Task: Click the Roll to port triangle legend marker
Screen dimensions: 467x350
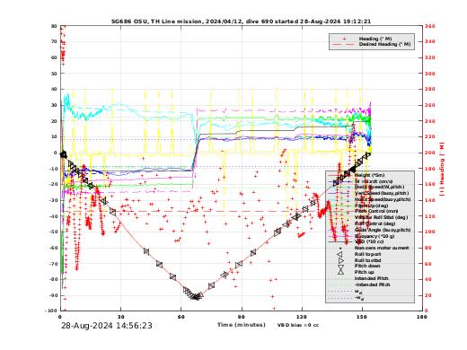Action: tap(339, 254)
